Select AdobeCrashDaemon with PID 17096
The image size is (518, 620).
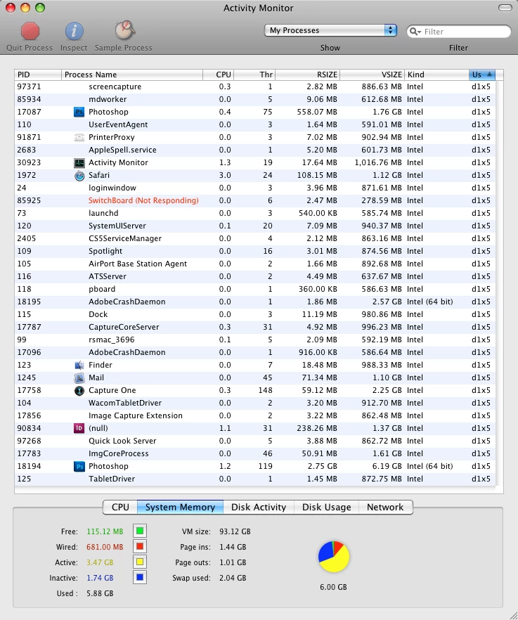(x=255, y=352)
